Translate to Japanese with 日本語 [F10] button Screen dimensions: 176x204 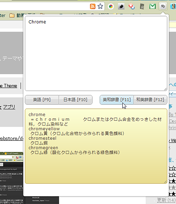point(75,100)
